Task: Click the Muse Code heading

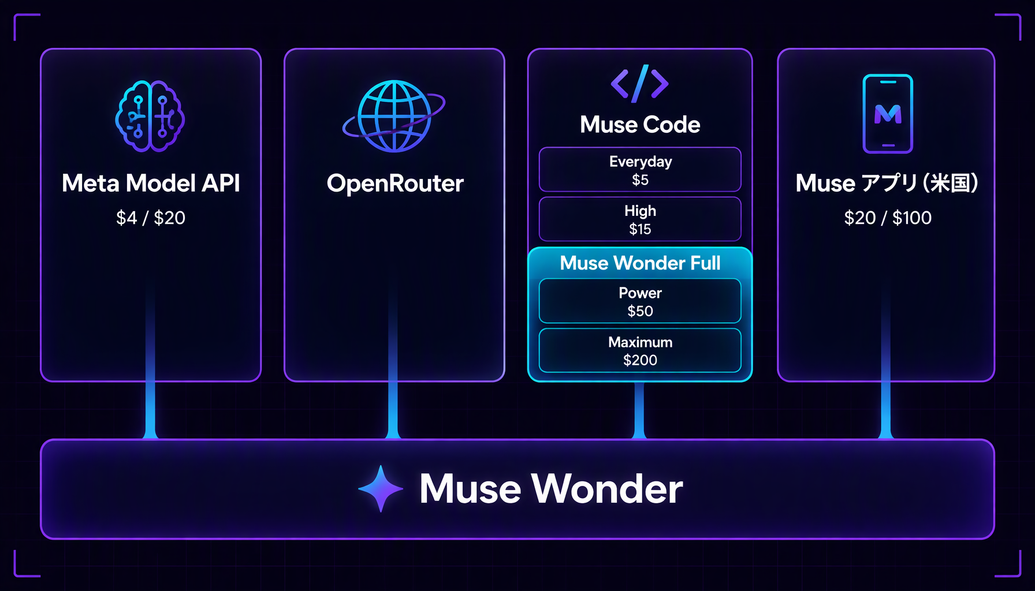Action: 640,125
